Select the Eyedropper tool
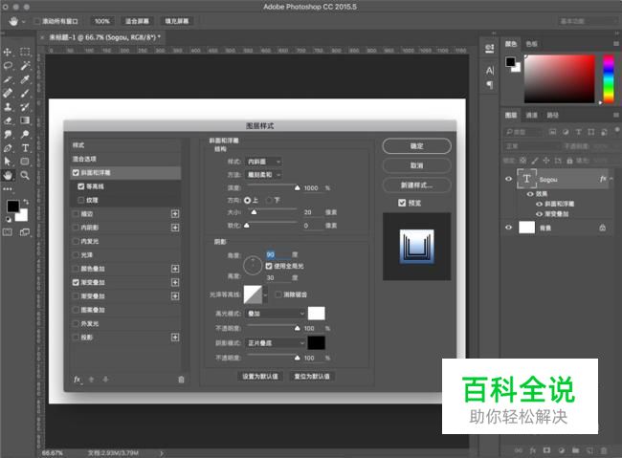 (25, 79)
